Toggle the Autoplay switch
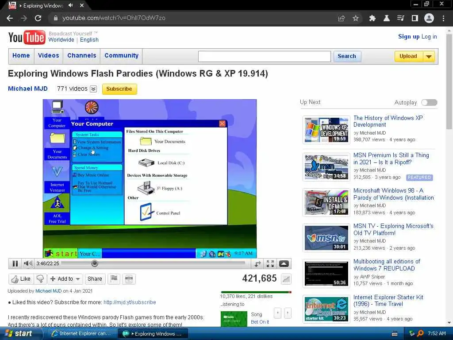Viewport: 453px width, 340px height. click(429, 103)
